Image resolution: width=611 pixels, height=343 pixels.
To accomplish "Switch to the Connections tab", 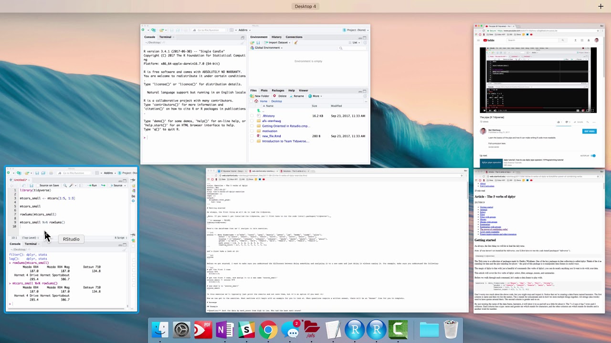I will tap(294, 37).
